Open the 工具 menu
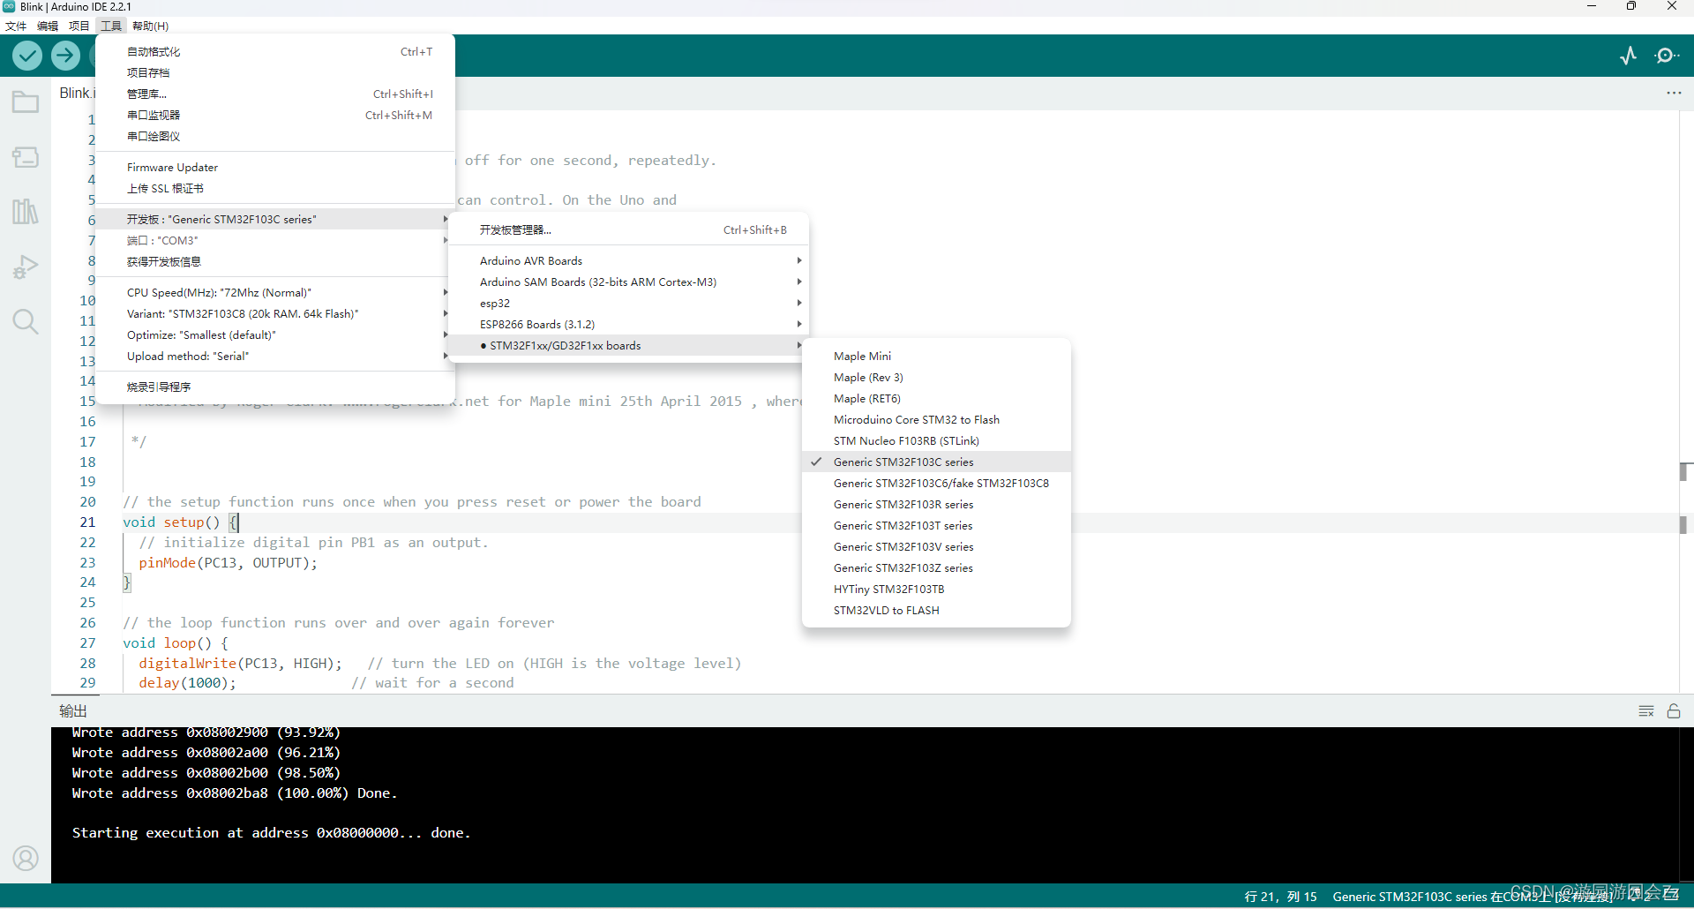This screenshot has width=1694, height=909. [x=111, y=26]
